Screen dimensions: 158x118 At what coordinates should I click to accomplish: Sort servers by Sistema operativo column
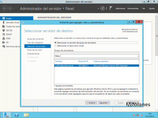(101, 61)
